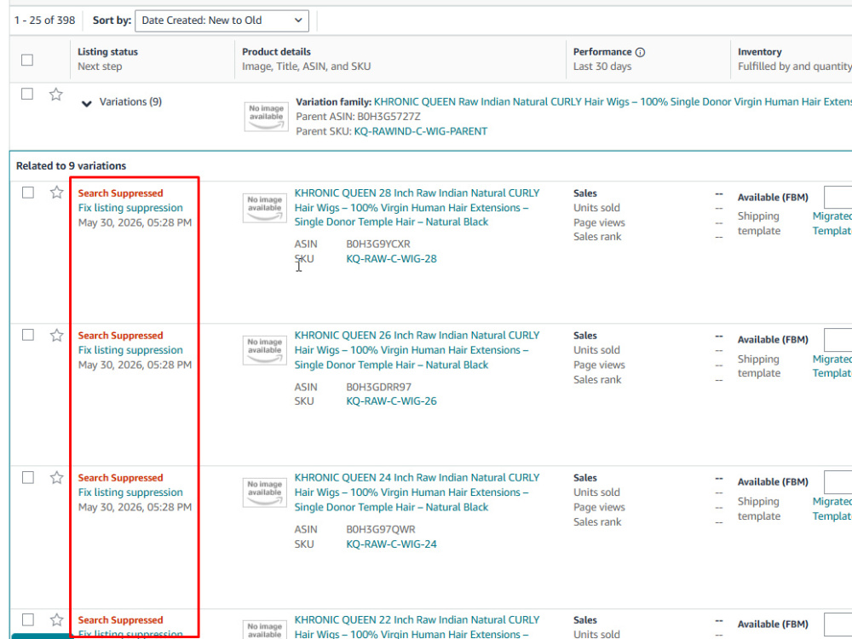Screen dimensions: 852x639
Task: Select ASIN text B0H3GDRR97
Action: coord(379,387)
